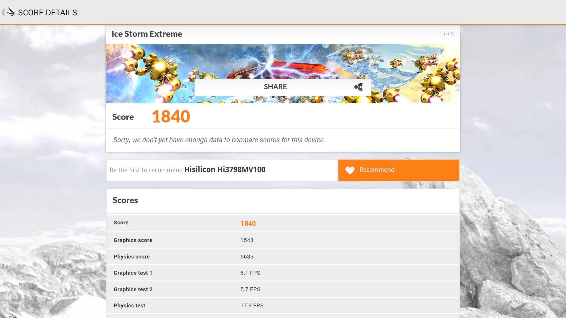Select the Graphics score row label
Image resolution: width=566 pixels, height=318 pixels.
tap(133, 240)
